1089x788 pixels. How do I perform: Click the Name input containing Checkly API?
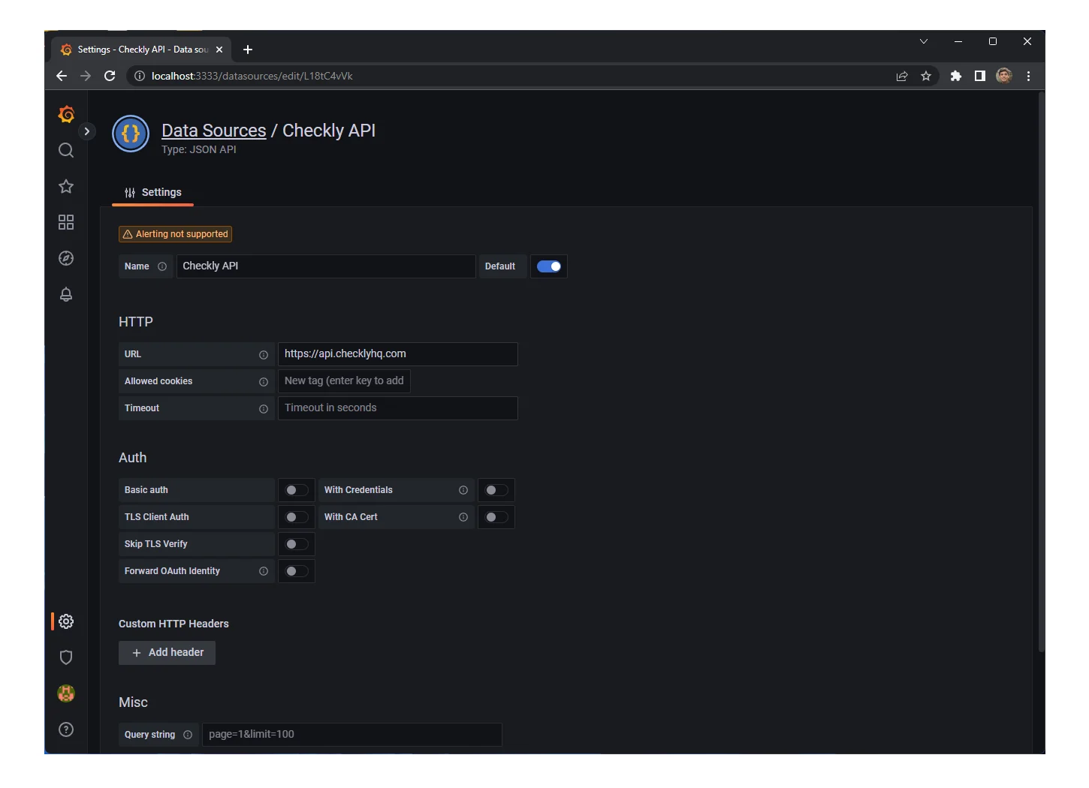(x=326, y=266)
